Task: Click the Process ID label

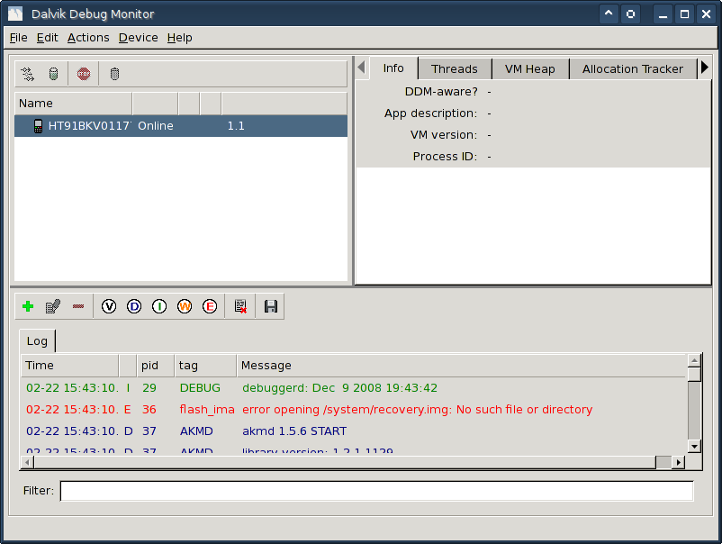Action: pyautogui.click(x=445, y=157)
